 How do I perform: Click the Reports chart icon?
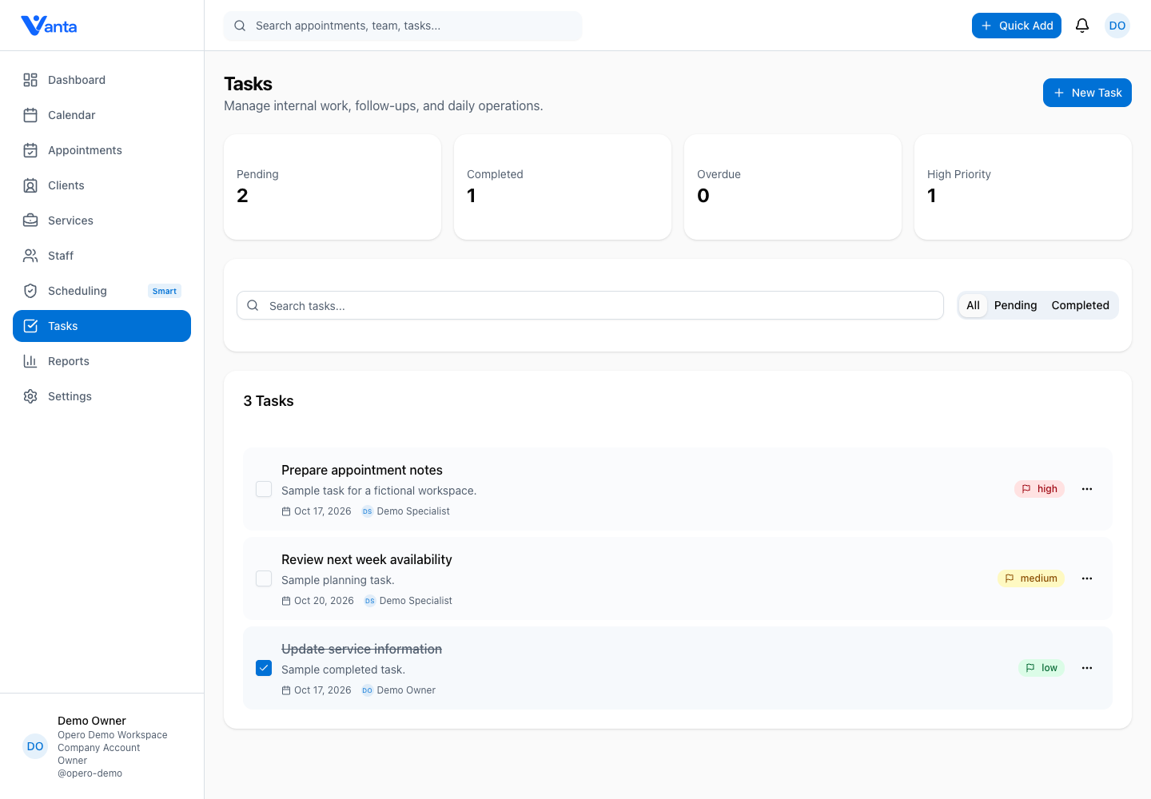30,361
